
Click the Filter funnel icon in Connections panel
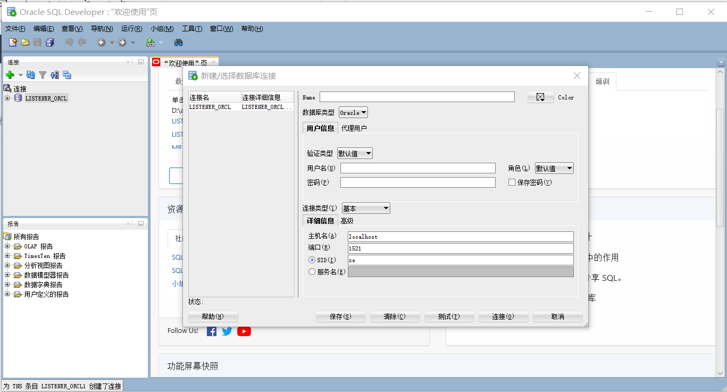[43, 75]
